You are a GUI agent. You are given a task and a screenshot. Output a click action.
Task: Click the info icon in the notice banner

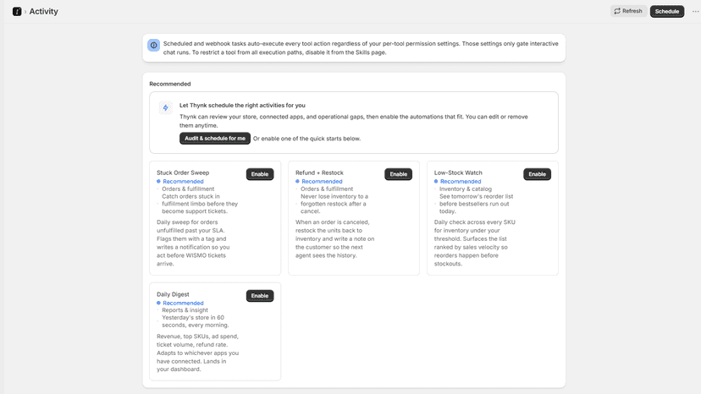[x=154, y=45]
